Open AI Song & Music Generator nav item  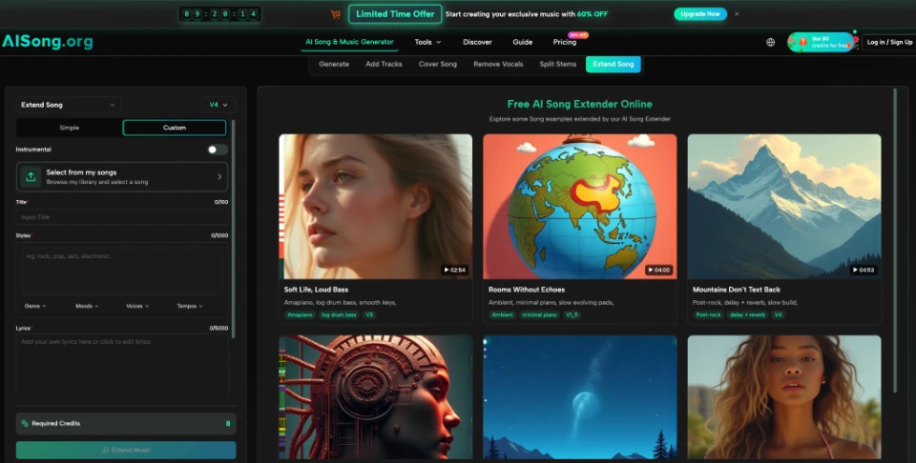(x=349, y=42)
